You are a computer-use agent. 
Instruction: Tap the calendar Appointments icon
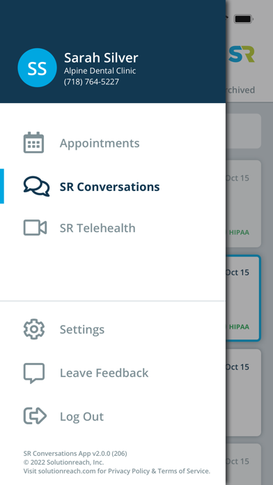[33, 143]
